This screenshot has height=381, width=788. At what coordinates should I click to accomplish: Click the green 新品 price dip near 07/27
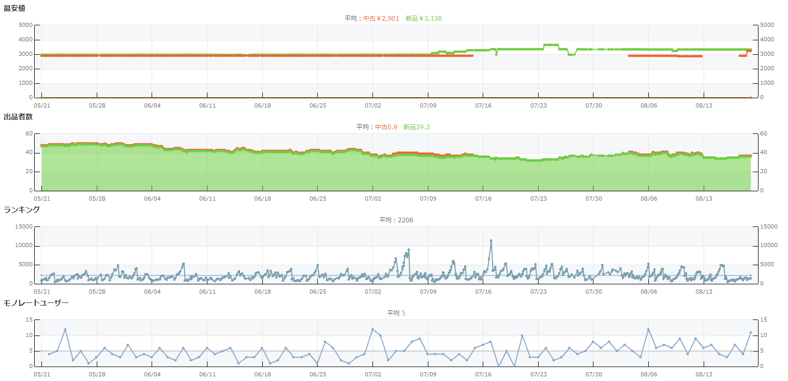(x=572, y=54)
